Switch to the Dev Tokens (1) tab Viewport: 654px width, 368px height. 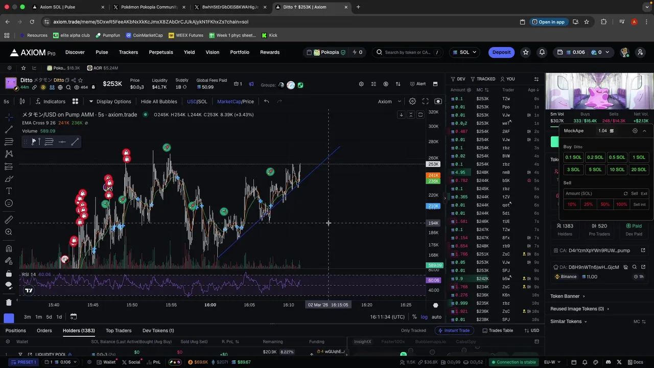click(x=158, y=331)
